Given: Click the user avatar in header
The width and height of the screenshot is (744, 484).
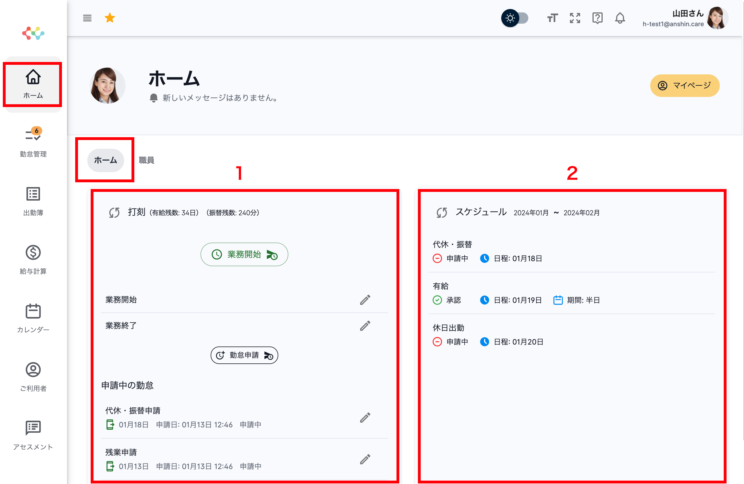Looking at the screenshot, I should click(x=718, y=18).
